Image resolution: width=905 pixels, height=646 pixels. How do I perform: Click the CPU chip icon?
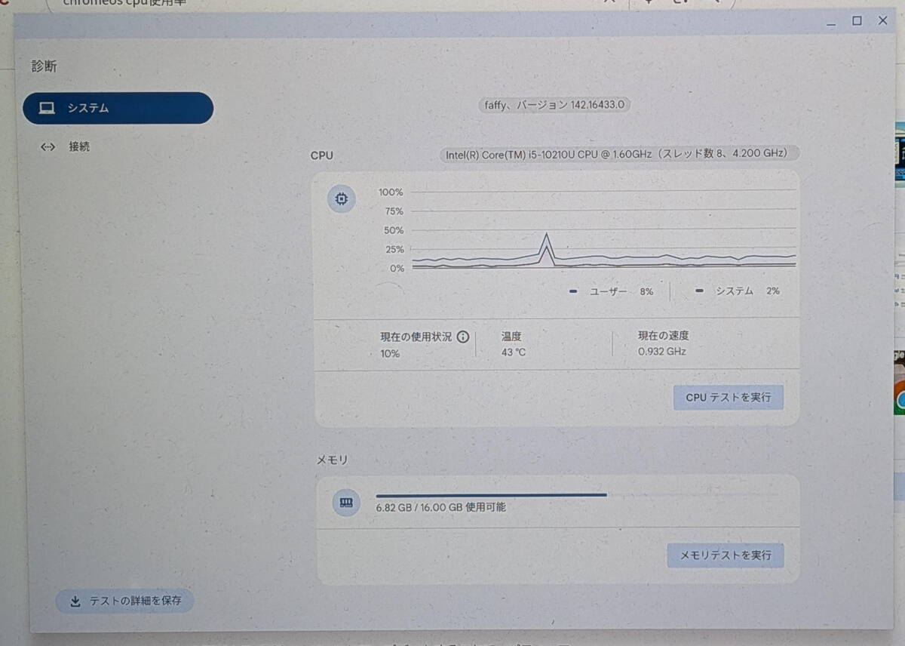(x=341, y=199)
